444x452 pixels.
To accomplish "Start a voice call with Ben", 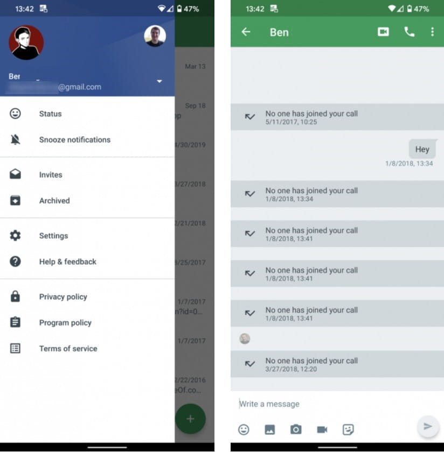I will 409,32.
